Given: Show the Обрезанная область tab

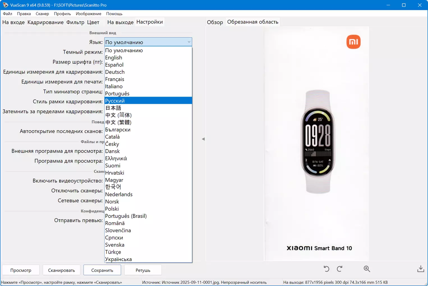Looking at the screenshot, I should [253, 22].
